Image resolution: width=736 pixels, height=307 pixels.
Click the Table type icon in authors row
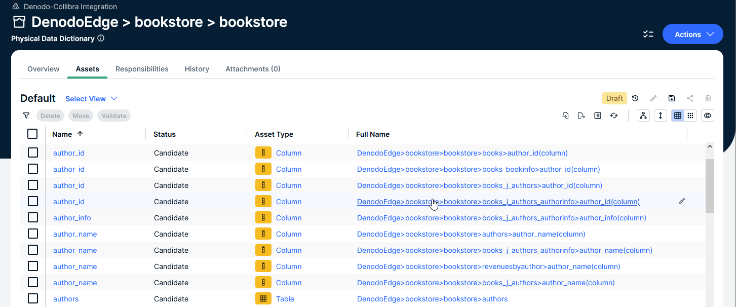(x=263, y=298)
